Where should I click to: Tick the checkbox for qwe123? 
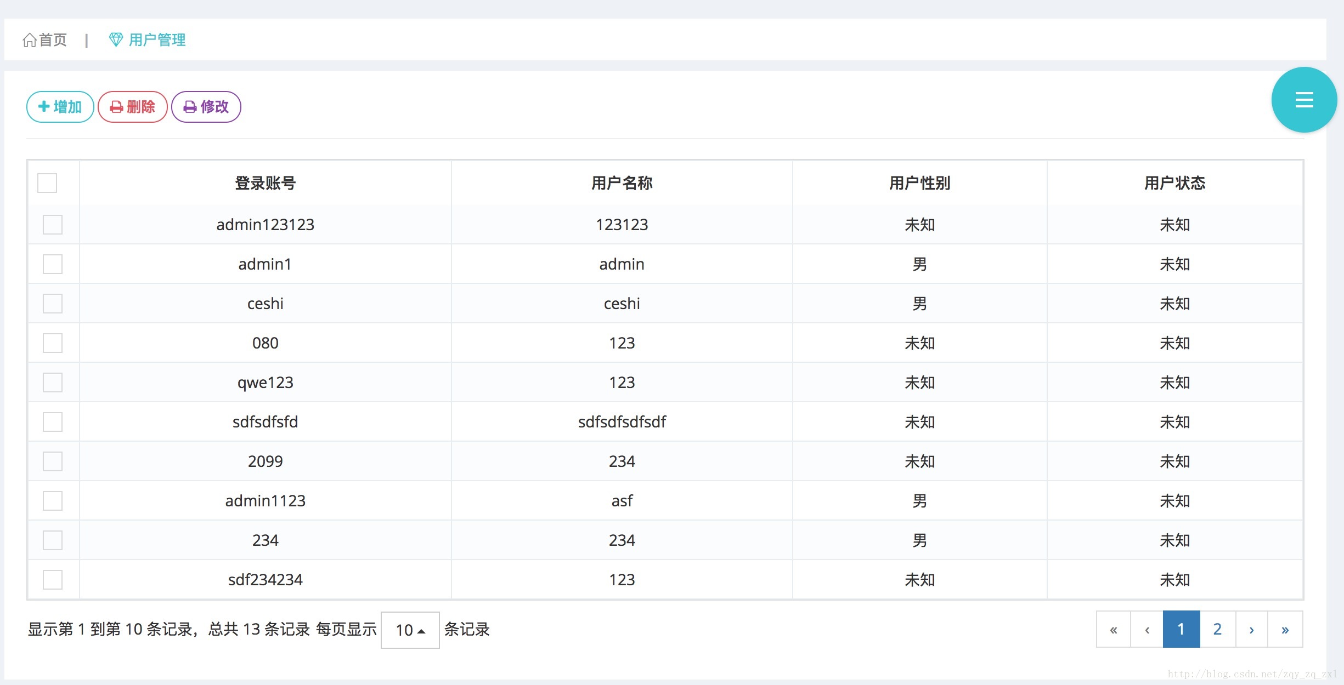click(53, 383)
